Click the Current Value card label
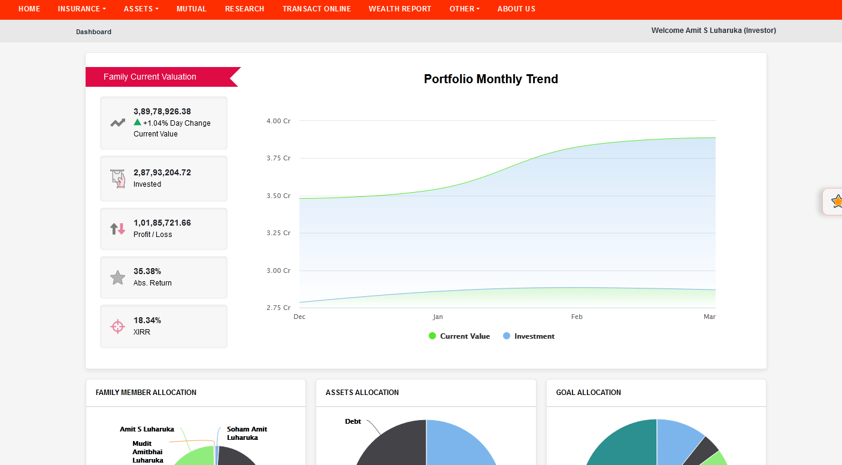Viewport: 842px width, 465px height. 156,134
